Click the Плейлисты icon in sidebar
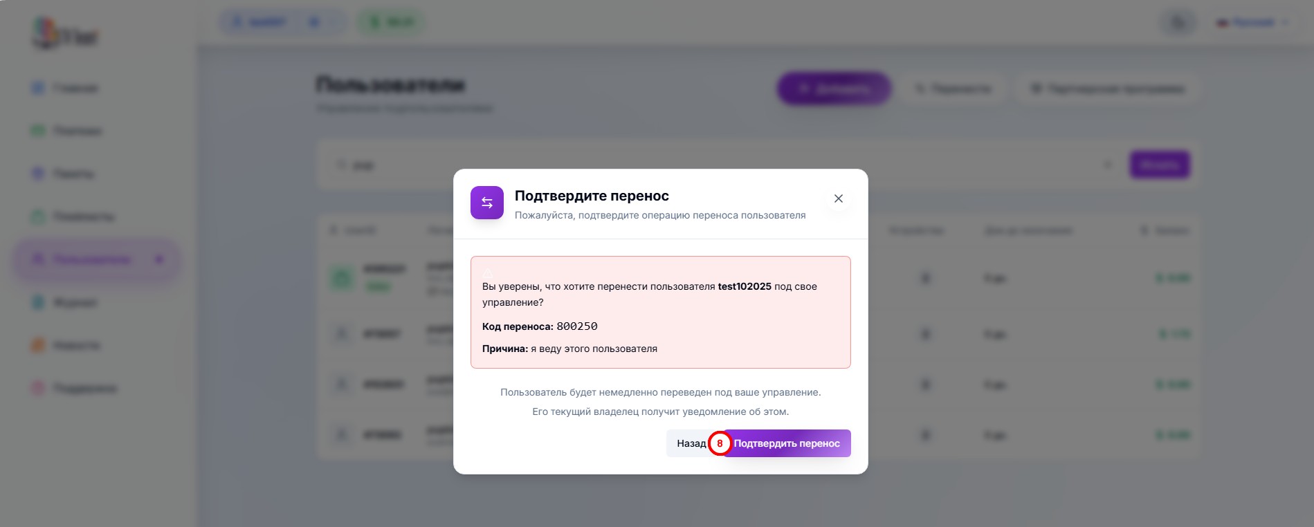1314x527 pixels. 38,216
